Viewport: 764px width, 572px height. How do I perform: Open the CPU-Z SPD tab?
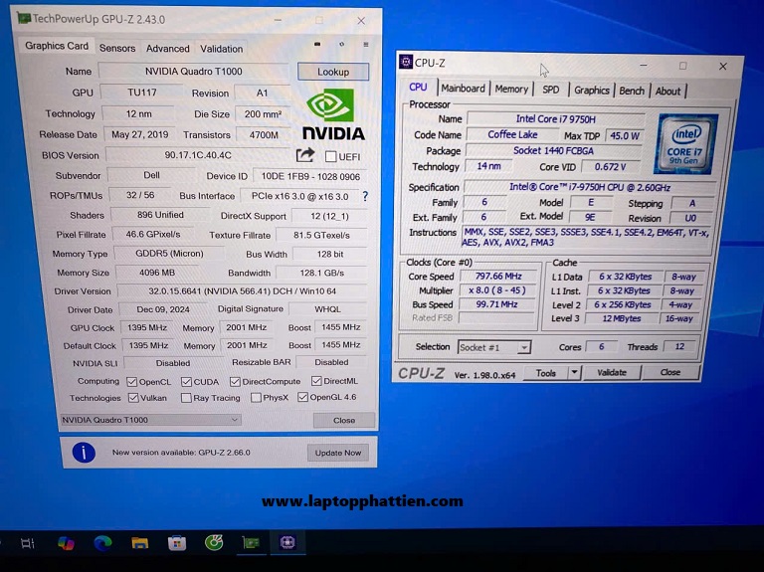click(551, 90)
